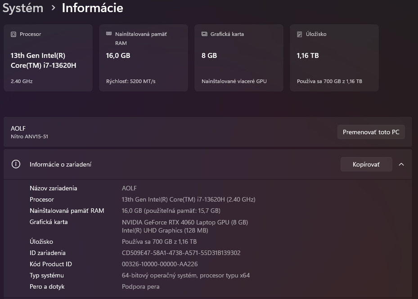Click the AOLF PC name above Nitro
The height and width of the screenshot is (299, 418).
point(18,128)
